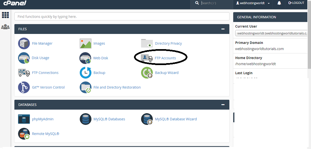The height and width of the screenshot is (149, 311).
Task: Select the /home/webhostingworldt directory text
Action: (256, 64)
